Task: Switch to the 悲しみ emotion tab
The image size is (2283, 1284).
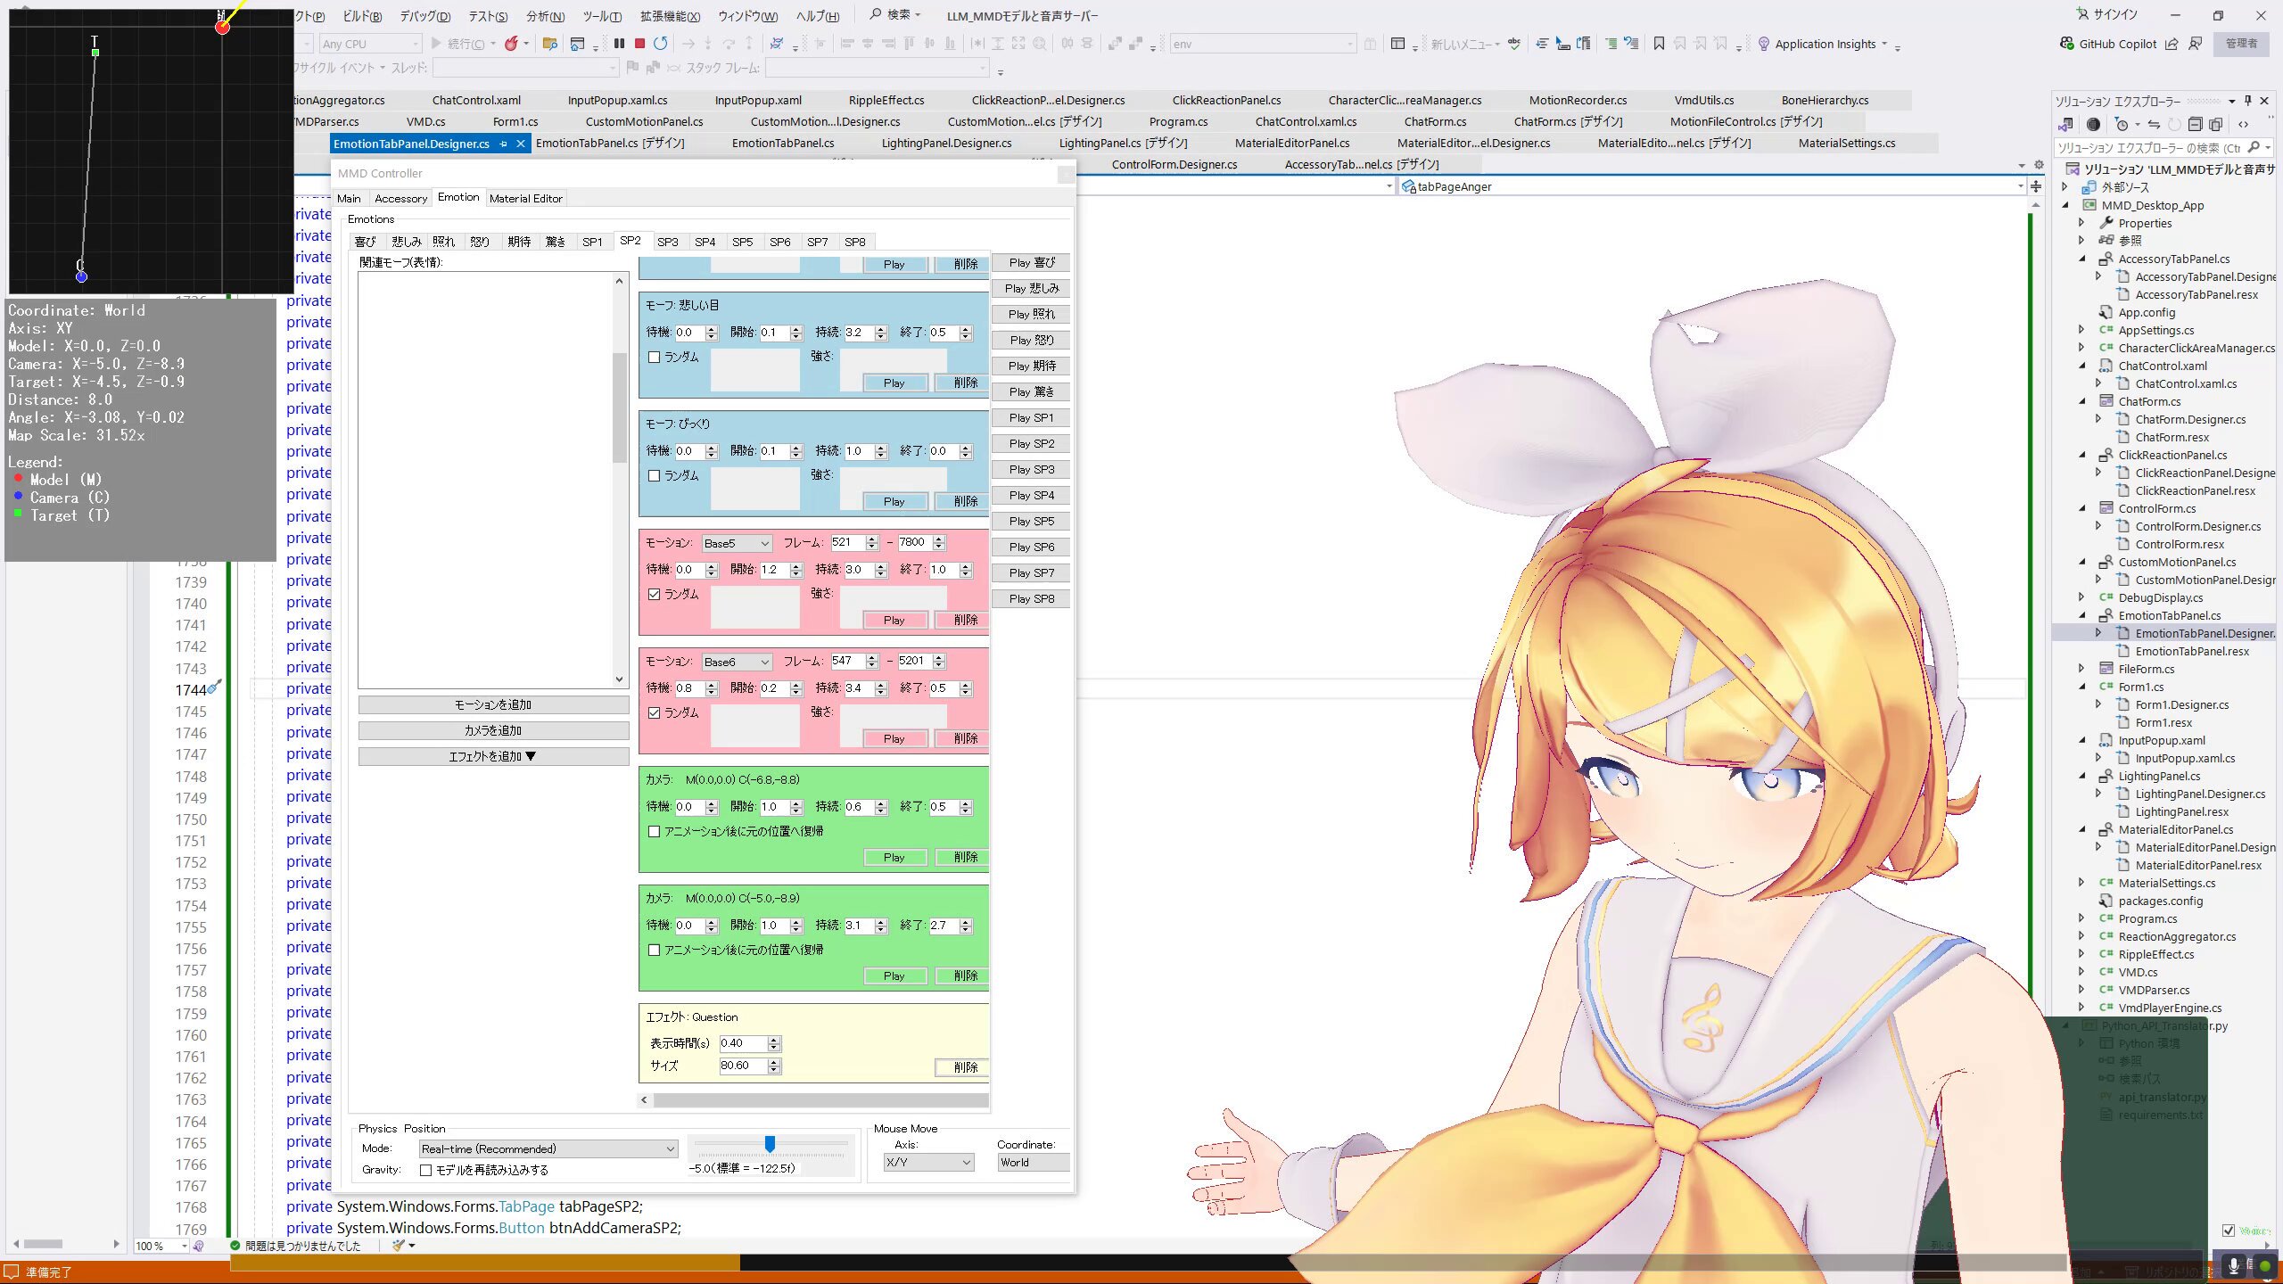Action: pyautogui.click(x=407, y=242)
